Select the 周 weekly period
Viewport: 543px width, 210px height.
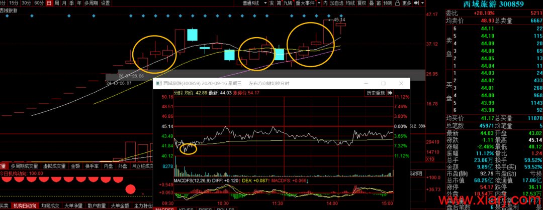56,3
